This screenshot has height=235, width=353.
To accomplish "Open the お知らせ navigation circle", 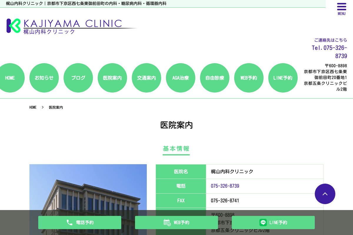I will (x=44, y=78).
